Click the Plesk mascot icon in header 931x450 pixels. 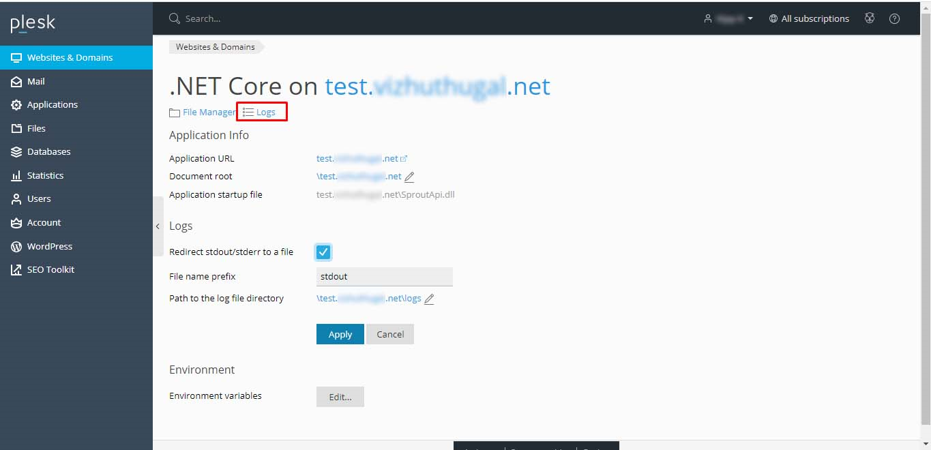(x=870, y=18)
